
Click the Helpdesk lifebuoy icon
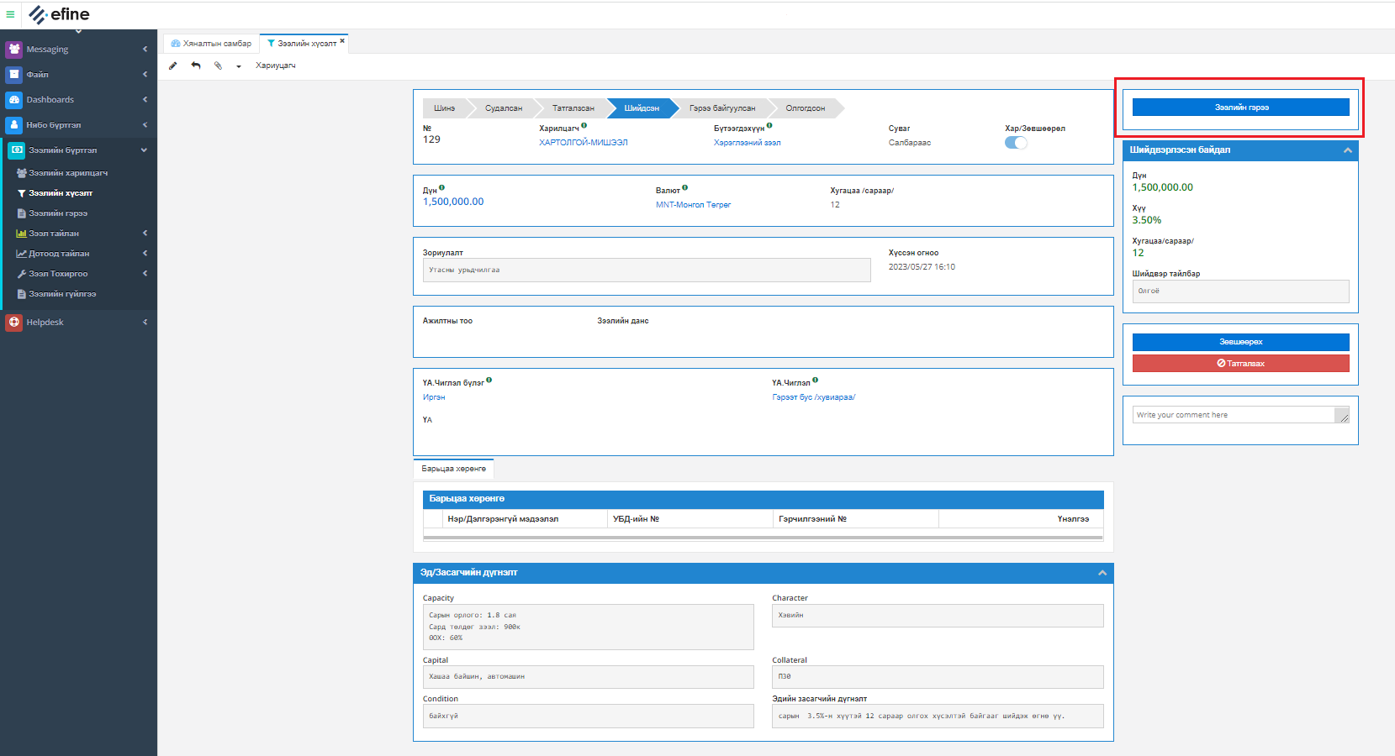pyautogui.click(x=14, y=322)
